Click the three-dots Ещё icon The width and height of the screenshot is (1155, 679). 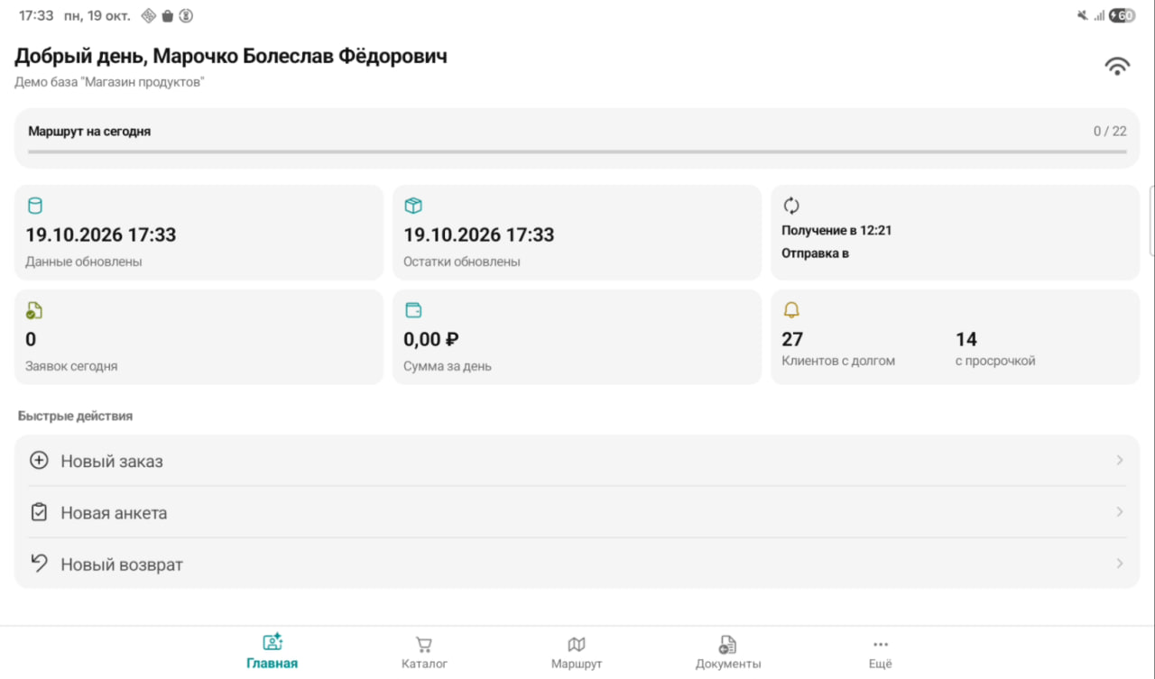881,644
